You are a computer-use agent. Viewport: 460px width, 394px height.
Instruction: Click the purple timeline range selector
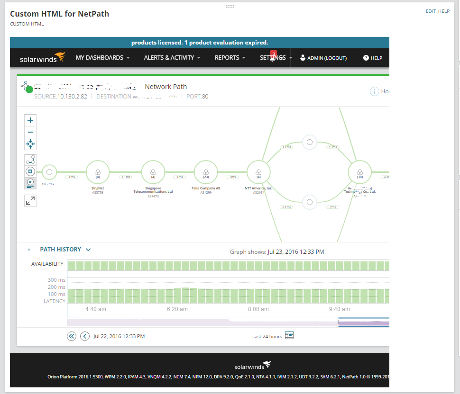364,323
